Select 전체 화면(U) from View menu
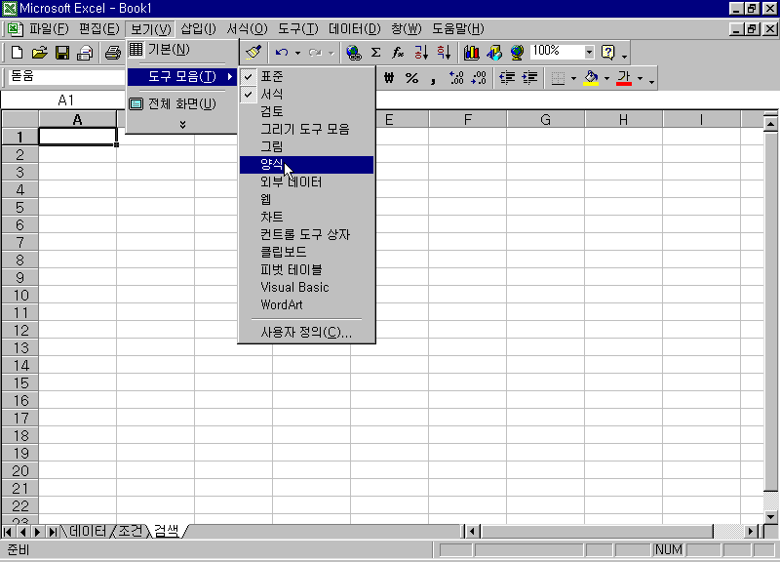 181,103
